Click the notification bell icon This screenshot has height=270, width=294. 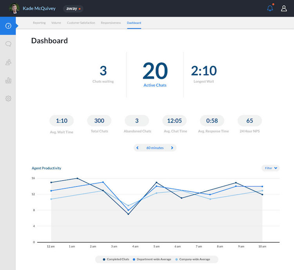[x=270, y=8]
